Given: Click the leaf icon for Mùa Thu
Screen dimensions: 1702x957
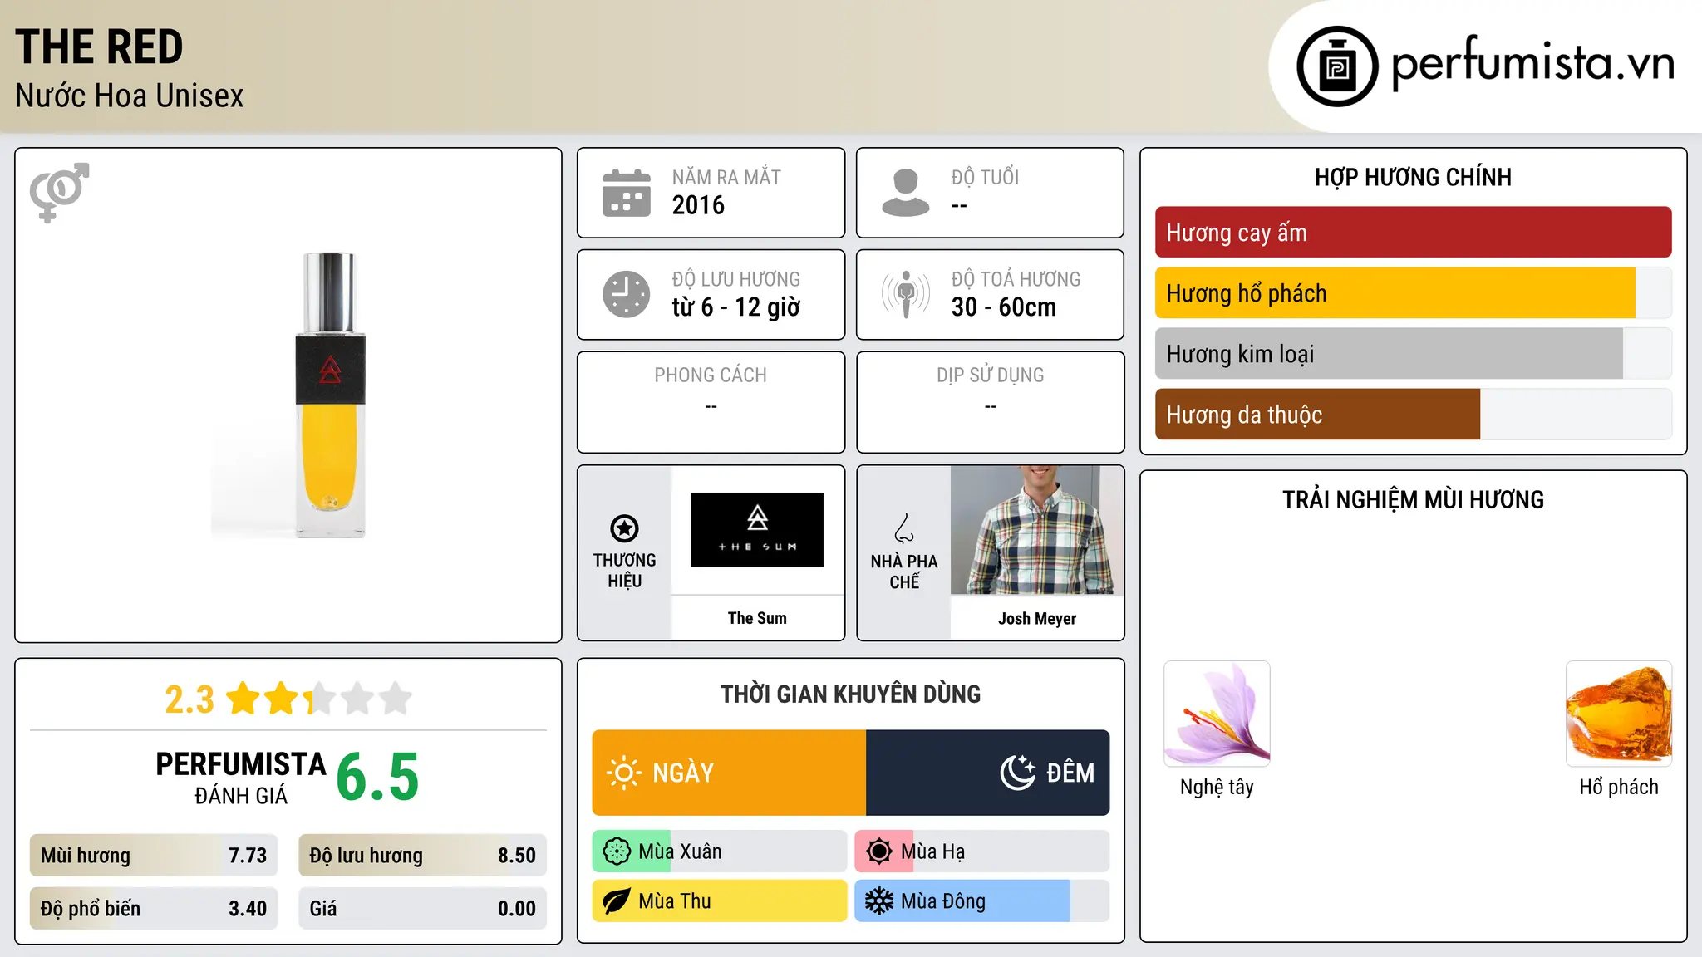Looking at the screenshot, I should [617, 901].
